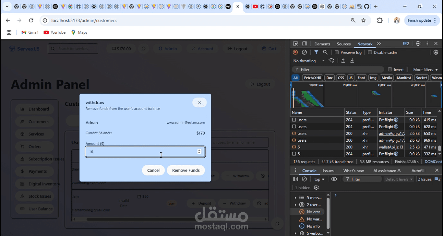Expand the More filters dropdown
443x236 pixels.
click(425, 69)
